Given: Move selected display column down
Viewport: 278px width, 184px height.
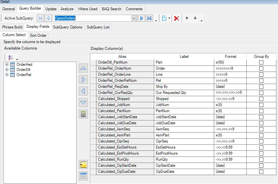Looking at the screenshot, I should click(x=83, y=102).
